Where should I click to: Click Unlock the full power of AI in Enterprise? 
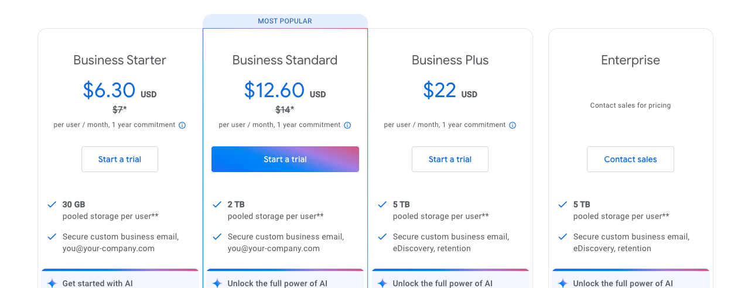click(623, 283)
